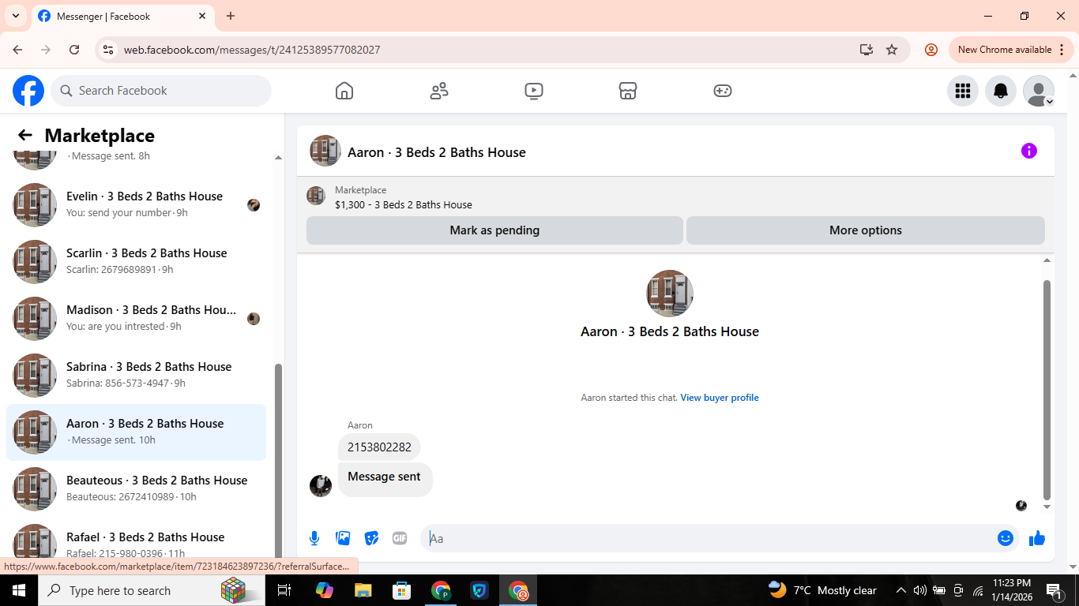Click the chat scroll down arrow
1079x606 pixels.
pyautogui.click(x=1047, y=507)
